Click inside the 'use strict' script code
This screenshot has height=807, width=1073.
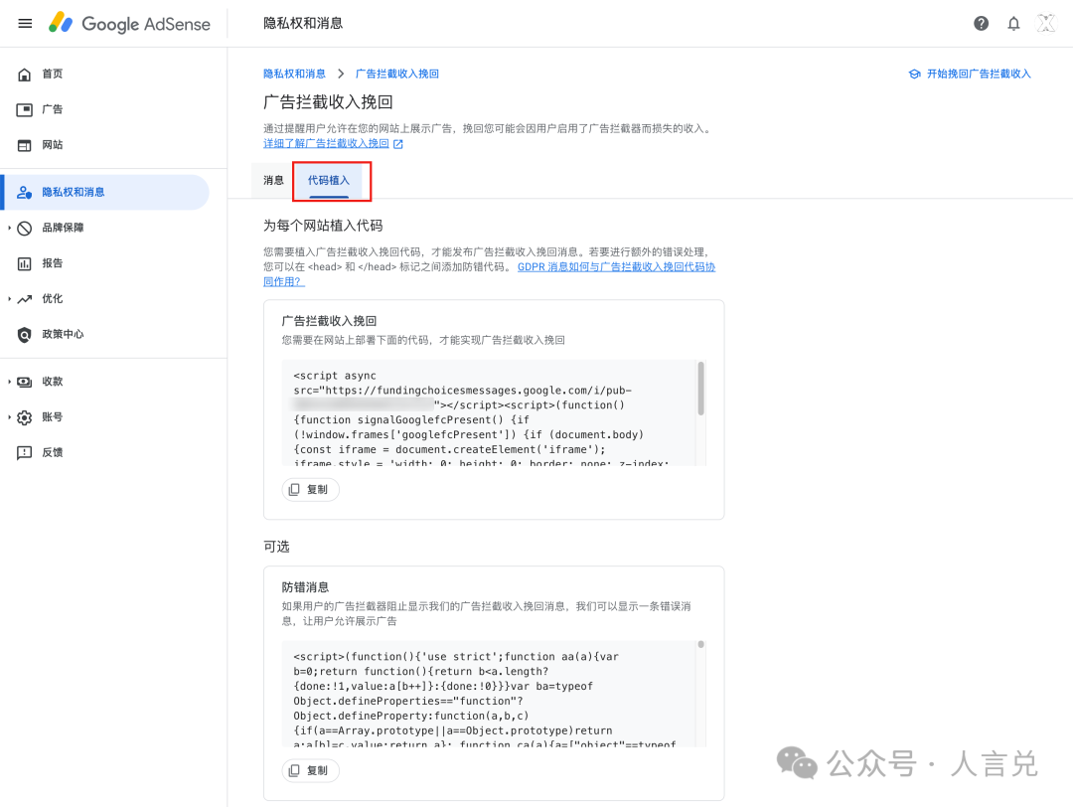(x=489, y=694)
